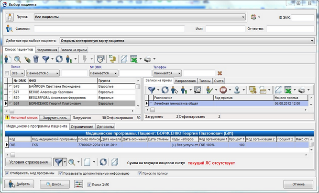Click the Выбрать button
319x193 pixels.
pos(19,184)
